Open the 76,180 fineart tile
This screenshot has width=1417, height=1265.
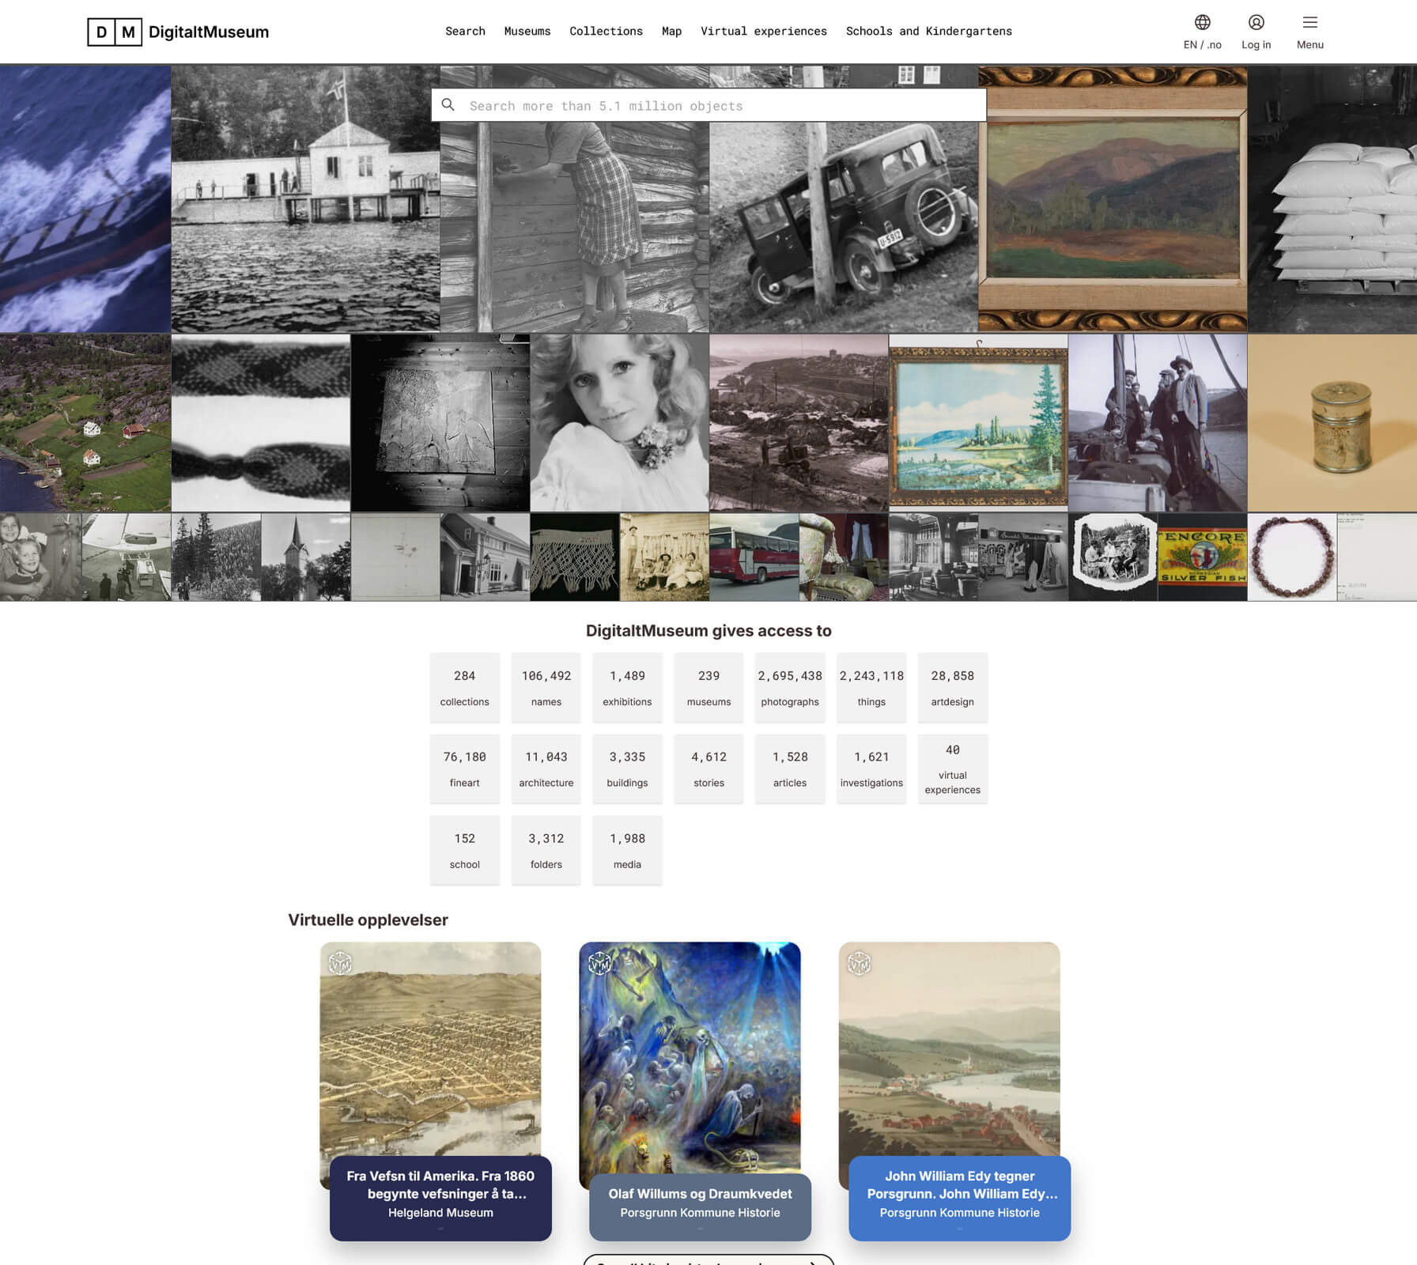[464, 768]
